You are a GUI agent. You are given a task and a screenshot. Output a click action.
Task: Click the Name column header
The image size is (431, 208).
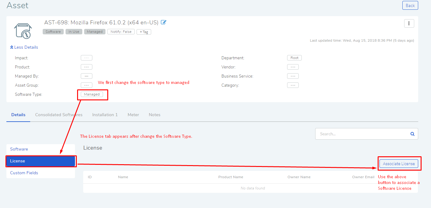pyautogui.click(x=123, y=177)
